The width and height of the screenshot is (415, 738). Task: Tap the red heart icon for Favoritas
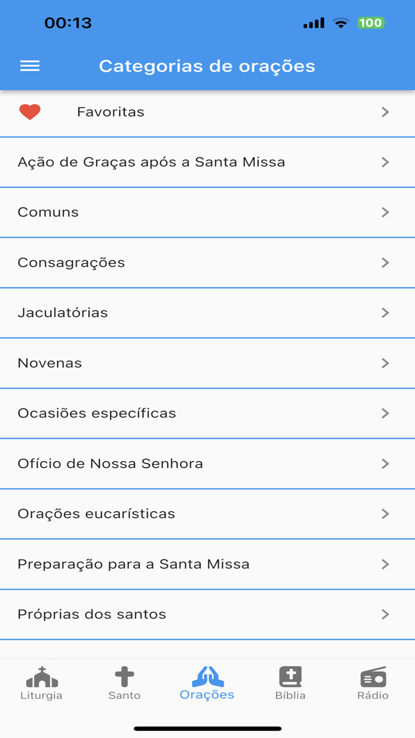[x=30, y=111]
